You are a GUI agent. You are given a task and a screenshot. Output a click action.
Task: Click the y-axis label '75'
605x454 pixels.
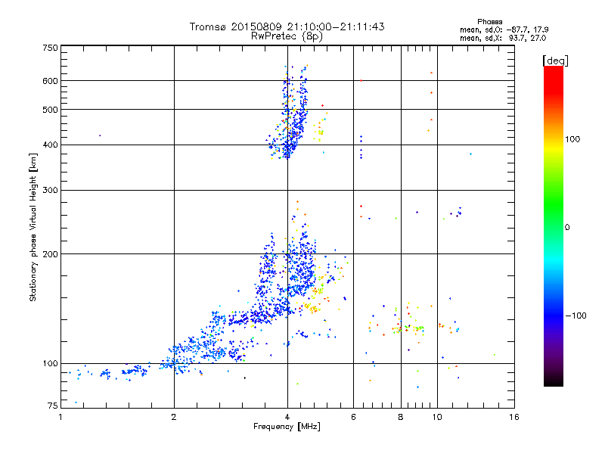pos(52,406)
